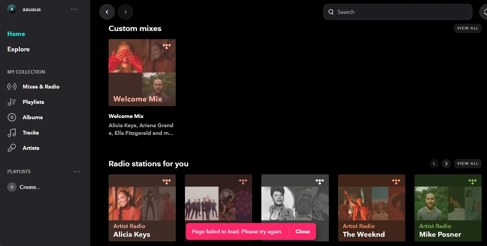This screenshot has height=246, width=487.
Task: Open Artists in My Collection
Action: click(x=31, y=148)
